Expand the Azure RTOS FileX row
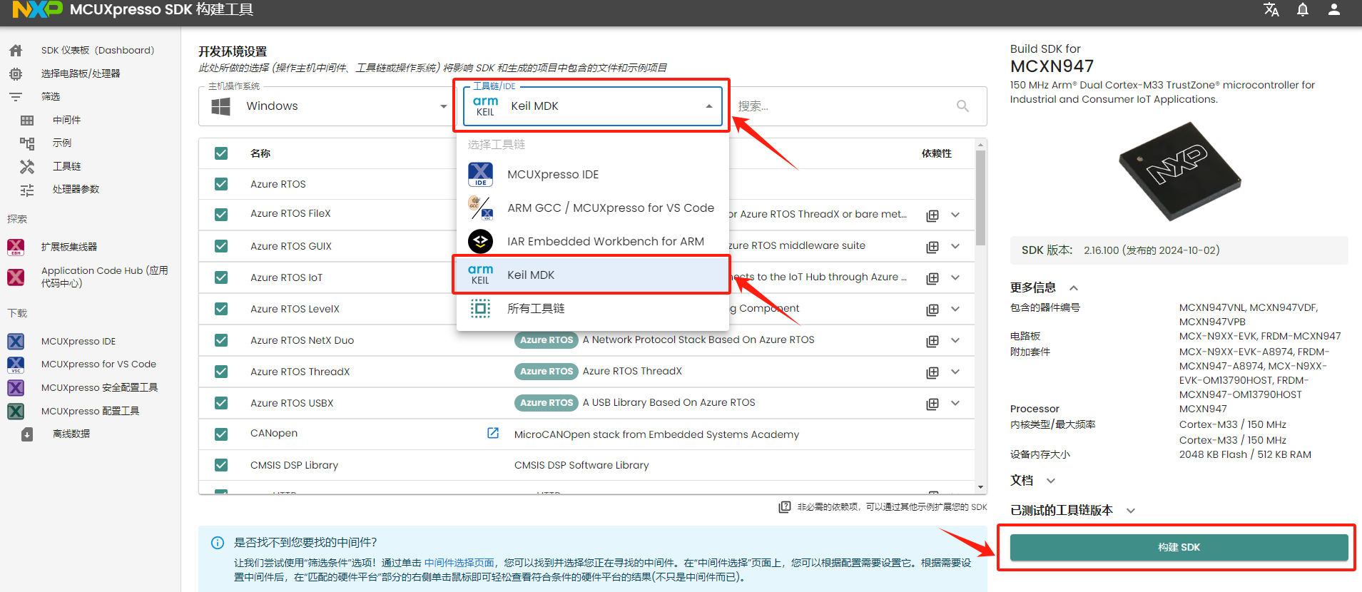Screen dimensions: 1362x592 coord(955,215)
